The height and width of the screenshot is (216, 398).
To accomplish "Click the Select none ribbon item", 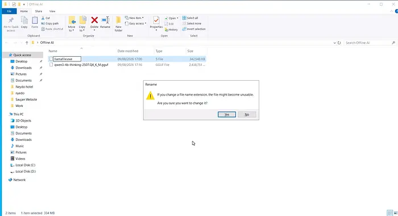I will (192, 23).
